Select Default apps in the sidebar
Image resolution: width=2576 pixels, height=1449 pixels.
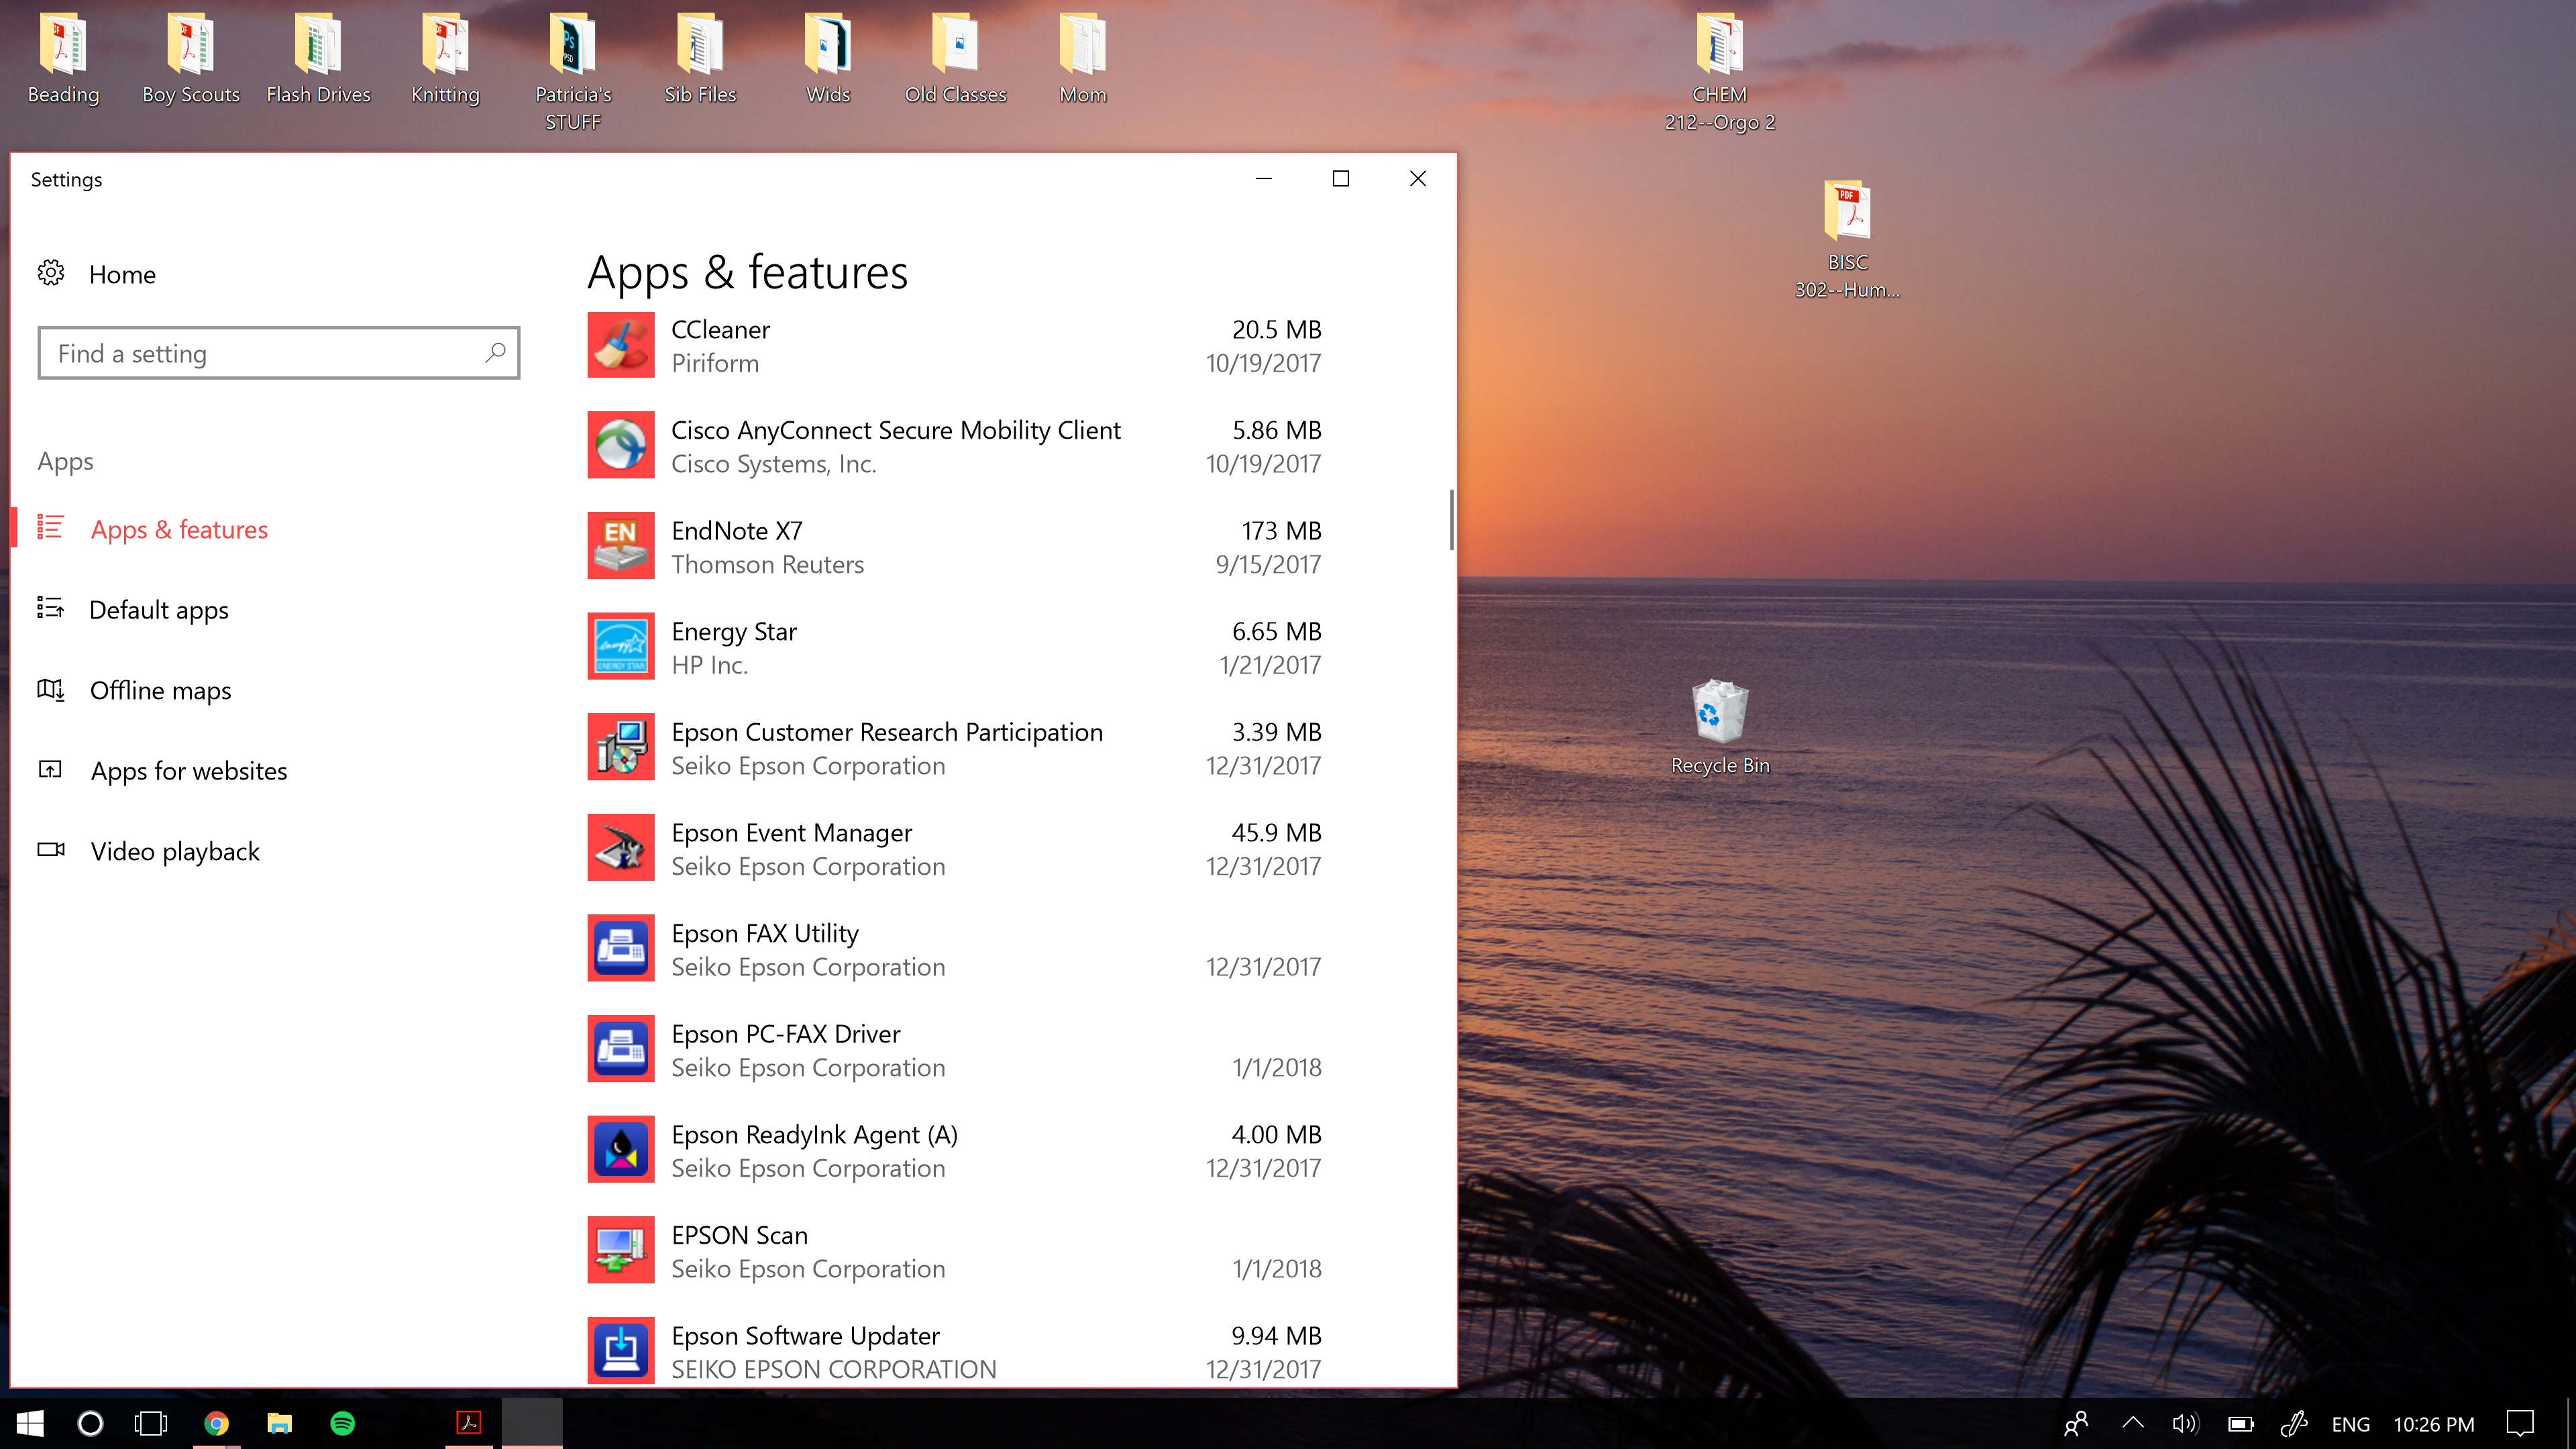(159, 608)
